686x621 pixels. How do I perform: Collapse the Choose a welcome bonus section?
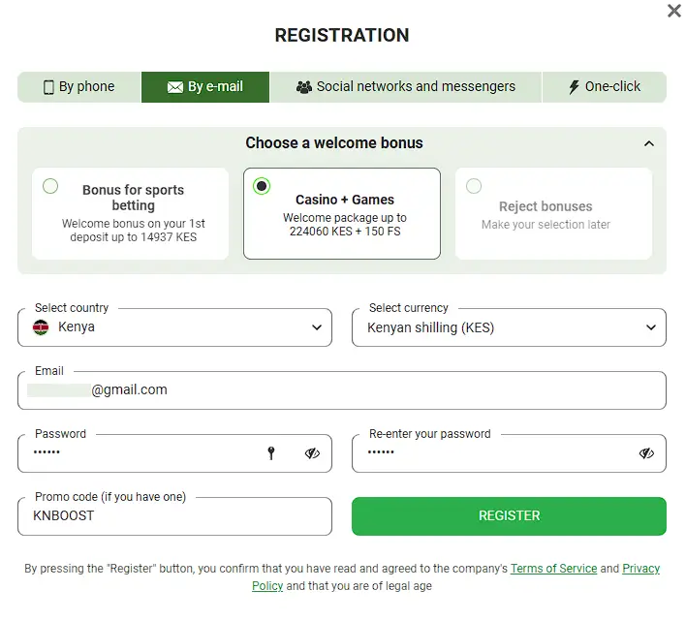click(x=648, y=143)
